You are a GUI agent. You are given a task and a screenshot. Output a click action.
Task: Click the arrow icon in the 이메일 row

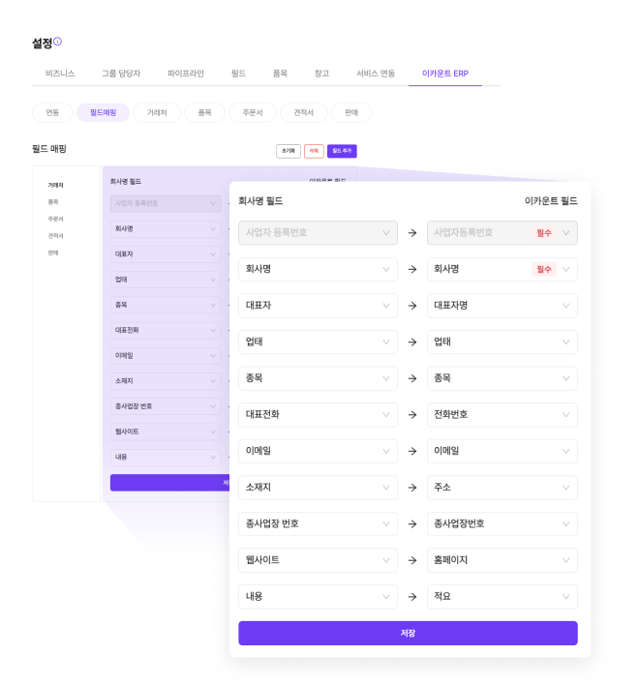point(412,451)
